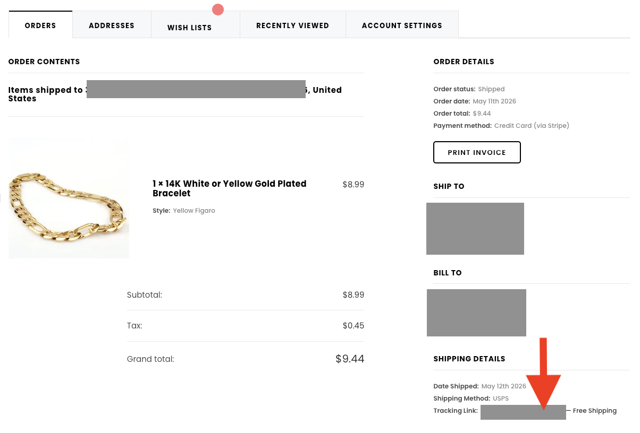Open the Orders tab
This screenshot has width=640, height=433.
[40, 25]
